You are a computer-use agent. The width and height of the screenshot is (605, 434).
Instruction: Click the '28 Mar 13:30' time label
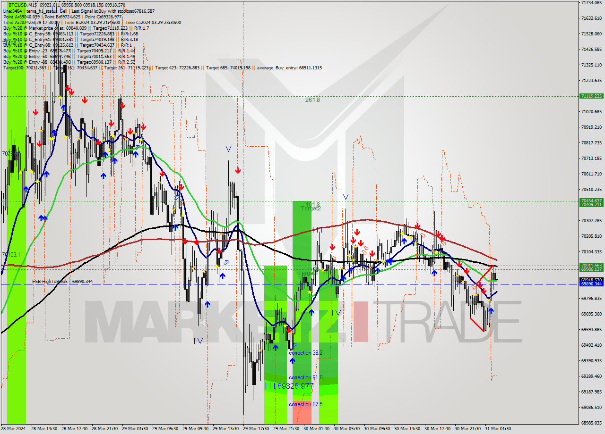pyautogui.click(x=44, y=429)
